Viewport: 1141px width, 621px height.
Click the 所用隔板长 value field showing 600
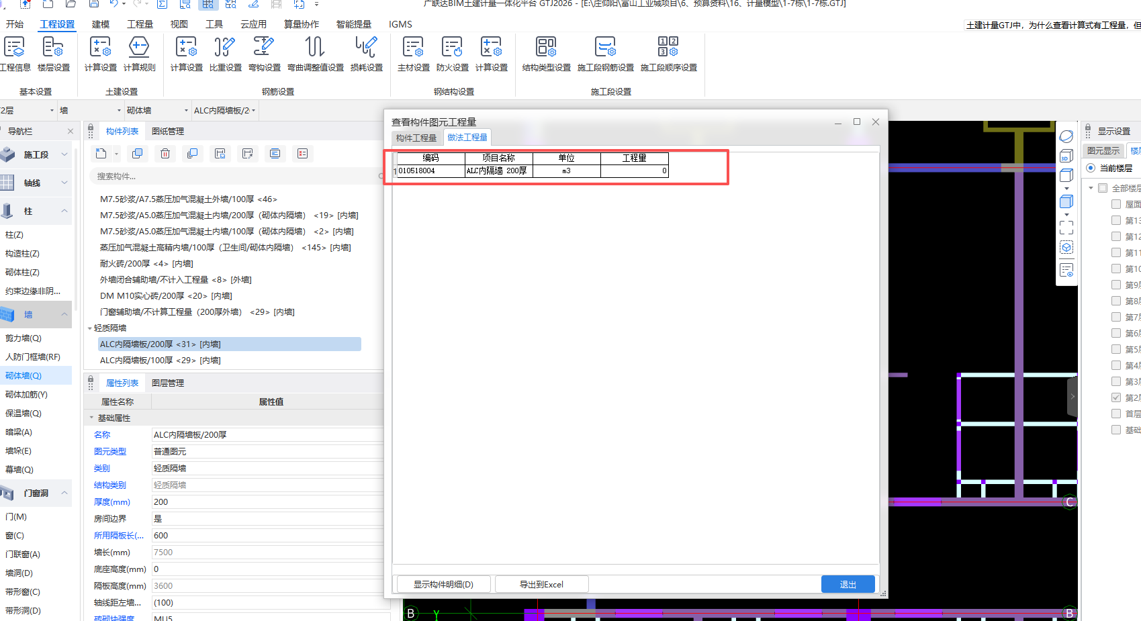coord(268,536)
